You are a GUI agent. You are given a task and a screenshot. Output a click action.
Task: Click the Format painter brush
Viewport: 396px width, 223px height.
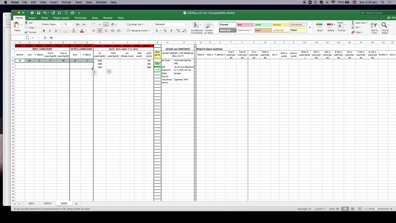point(26,32)
